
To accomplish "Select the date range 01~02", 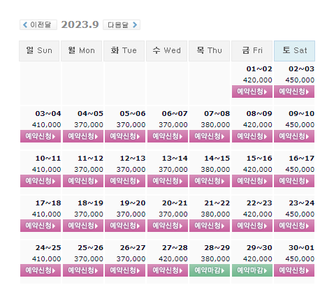I will (259, 69).
